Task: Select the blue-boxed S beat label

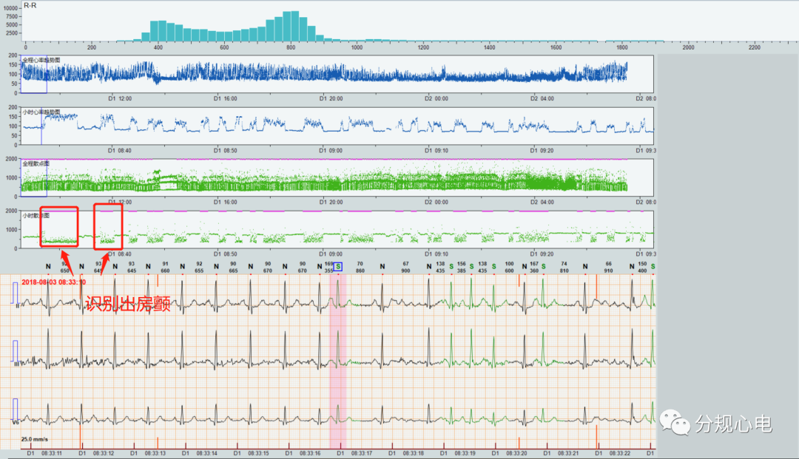Action: [338, 267]
